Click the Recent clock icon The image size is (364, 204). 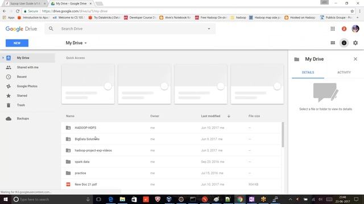9,77
